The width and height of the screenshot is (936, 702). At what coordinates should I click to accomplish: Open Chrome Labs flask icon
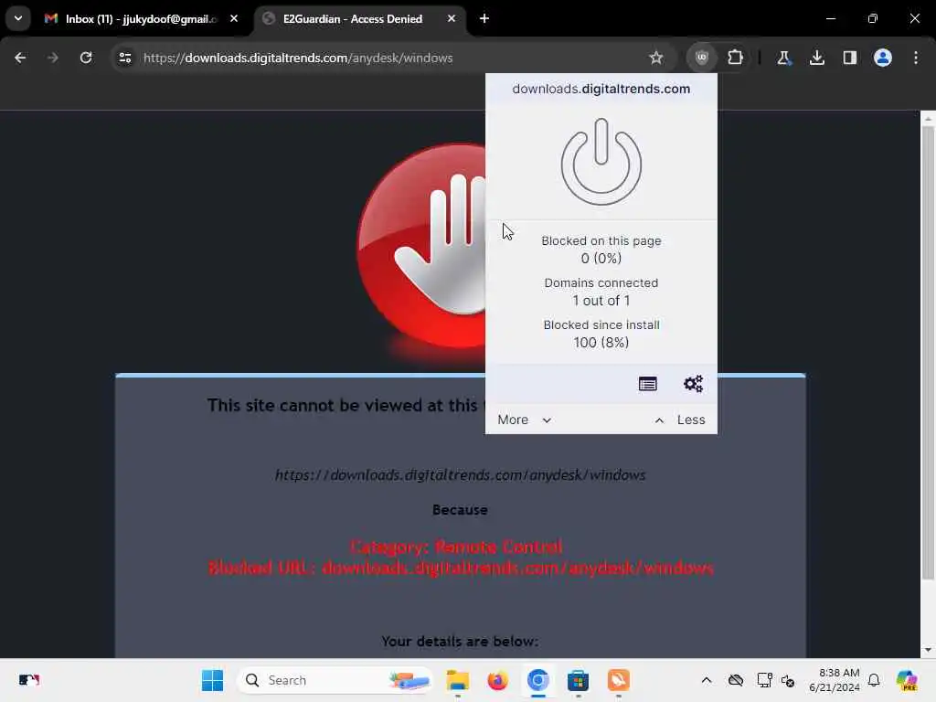[x=783, y=58]
